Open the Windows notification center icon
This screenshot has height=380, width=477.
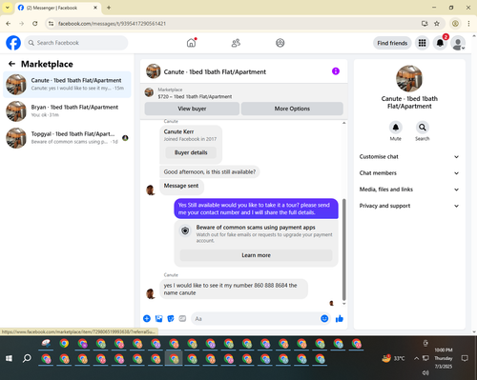(x=465, y=358)
